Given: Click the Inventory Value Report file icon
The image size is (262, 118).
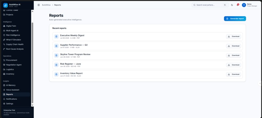Looking at the screenshot, I should [x=56, y=74].
